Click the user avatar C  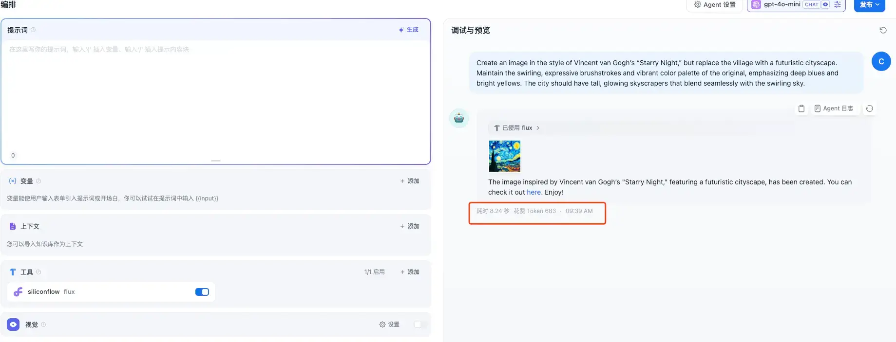(880, 61)
